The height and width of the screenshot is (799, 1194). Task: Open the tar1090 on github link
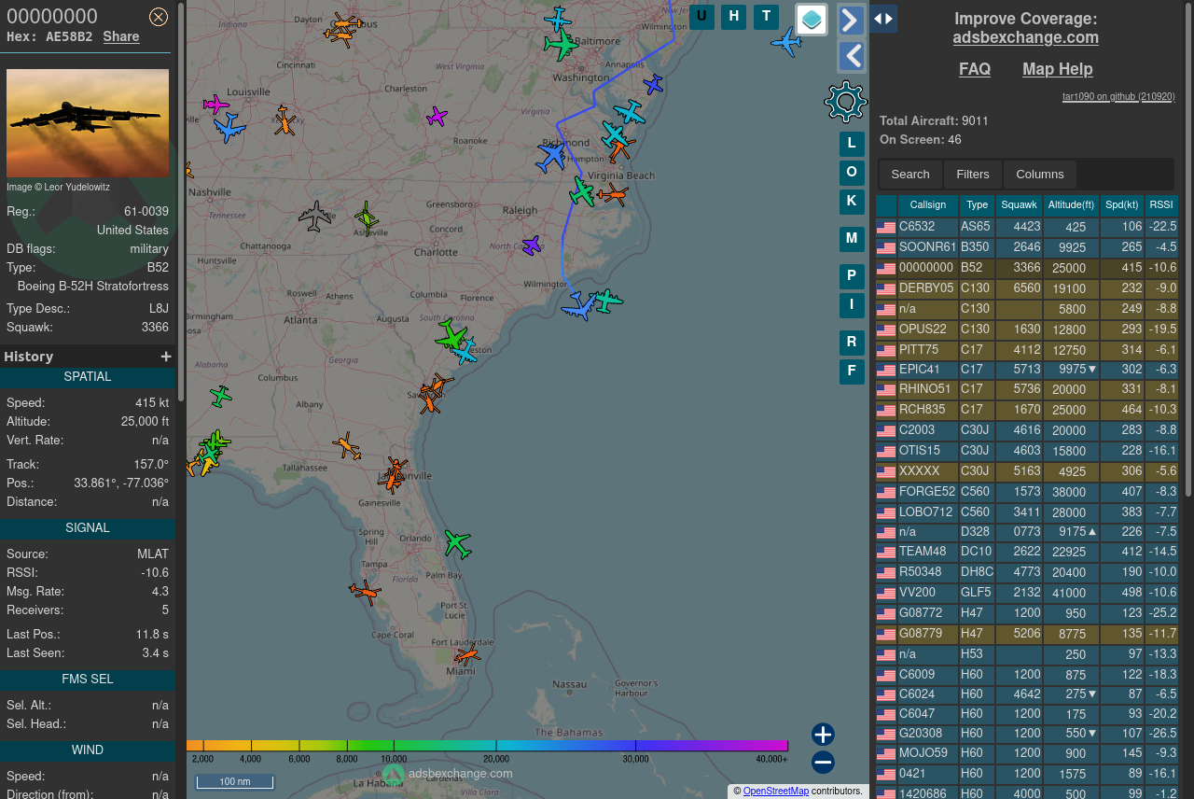coord(1118,96)
